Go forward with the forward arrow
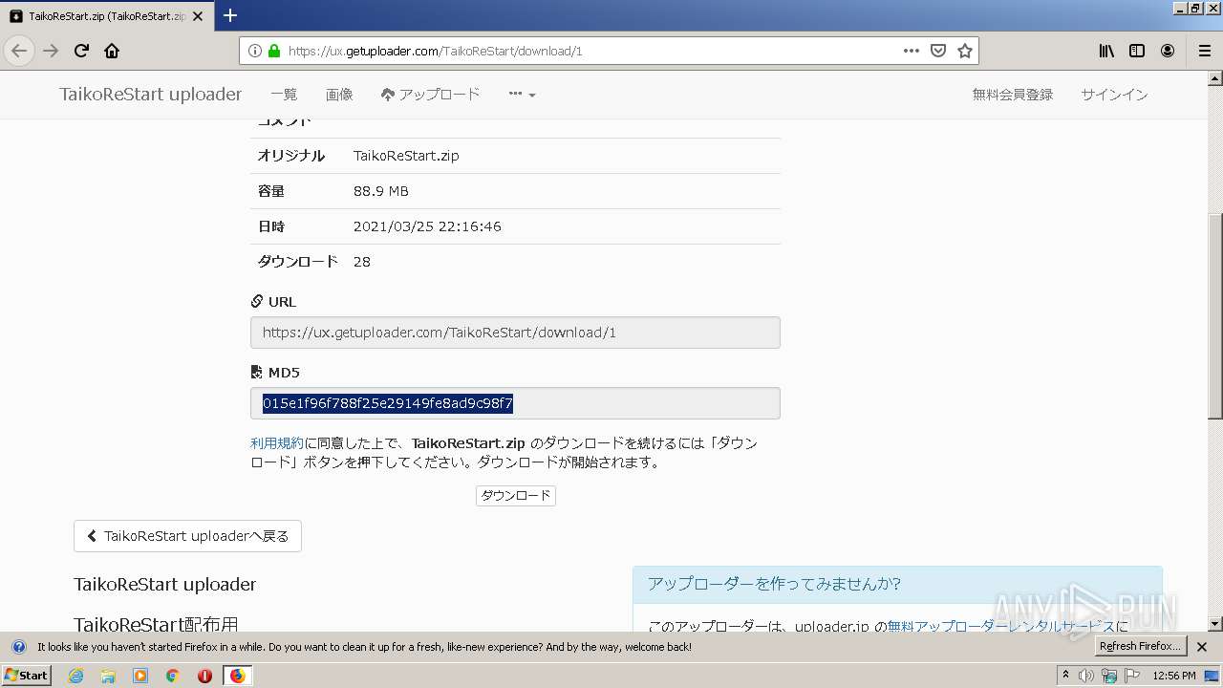The image size is (1223, 688). pos(51,51)
